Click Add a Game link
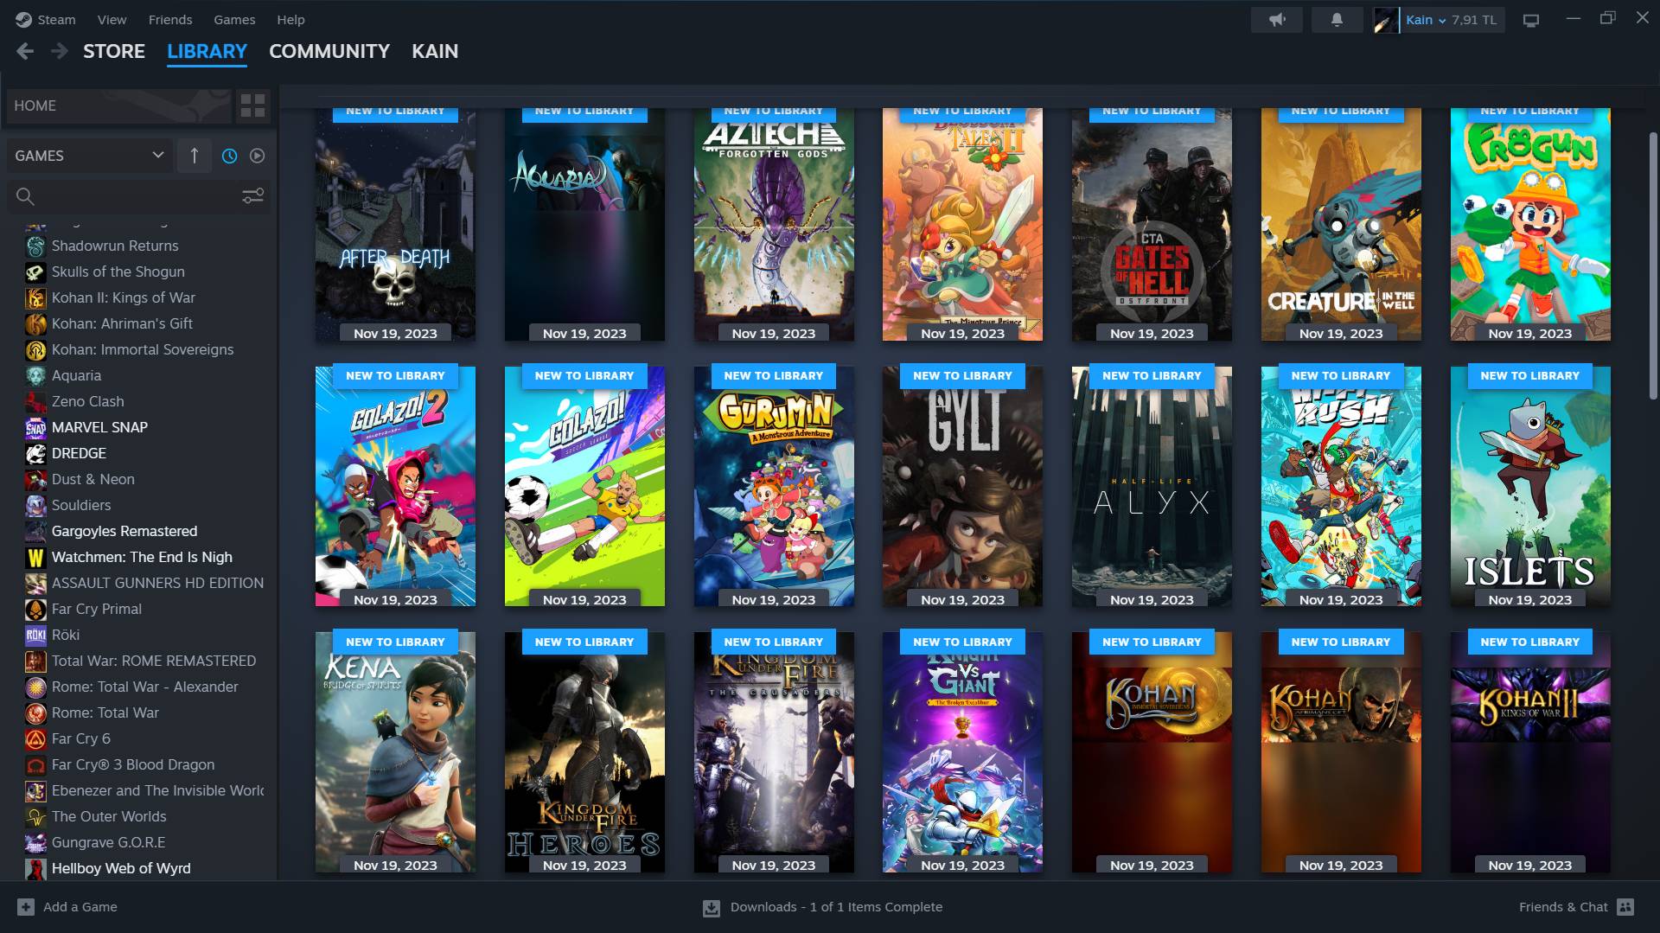 (80, 907)
